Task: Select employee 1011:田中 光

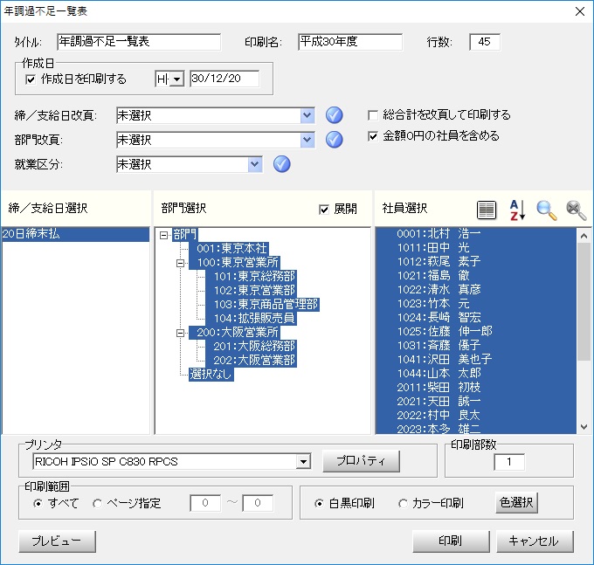Action: point(476,248)
